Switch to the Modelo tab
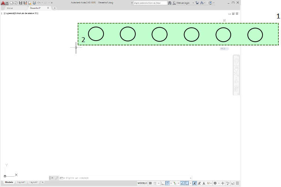Image resolution: width=281 pixels, height=187 pixels. tap(9, 182)
